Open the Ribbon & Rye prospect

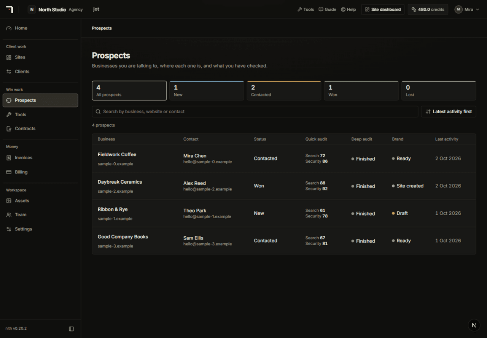(113, 209)
